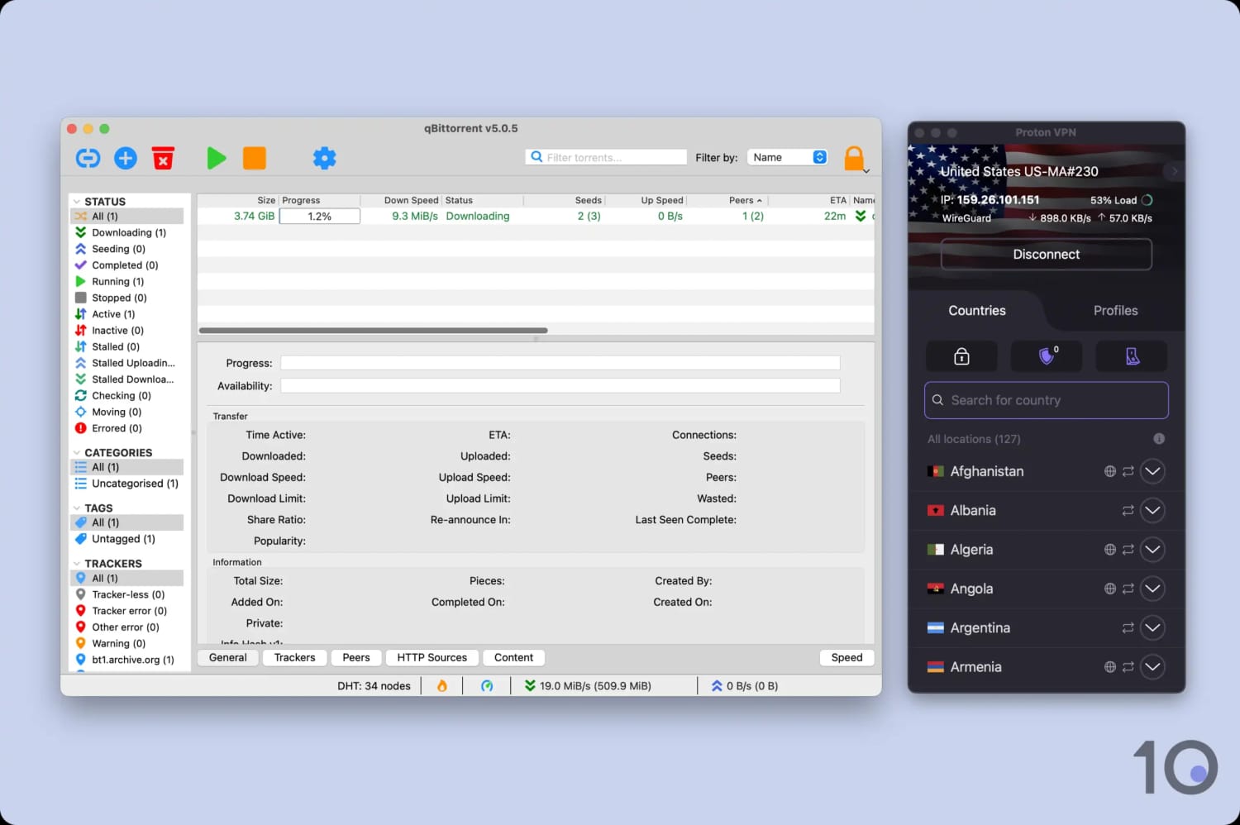Stop the torrent using the orange stop icon

(254, 158)
